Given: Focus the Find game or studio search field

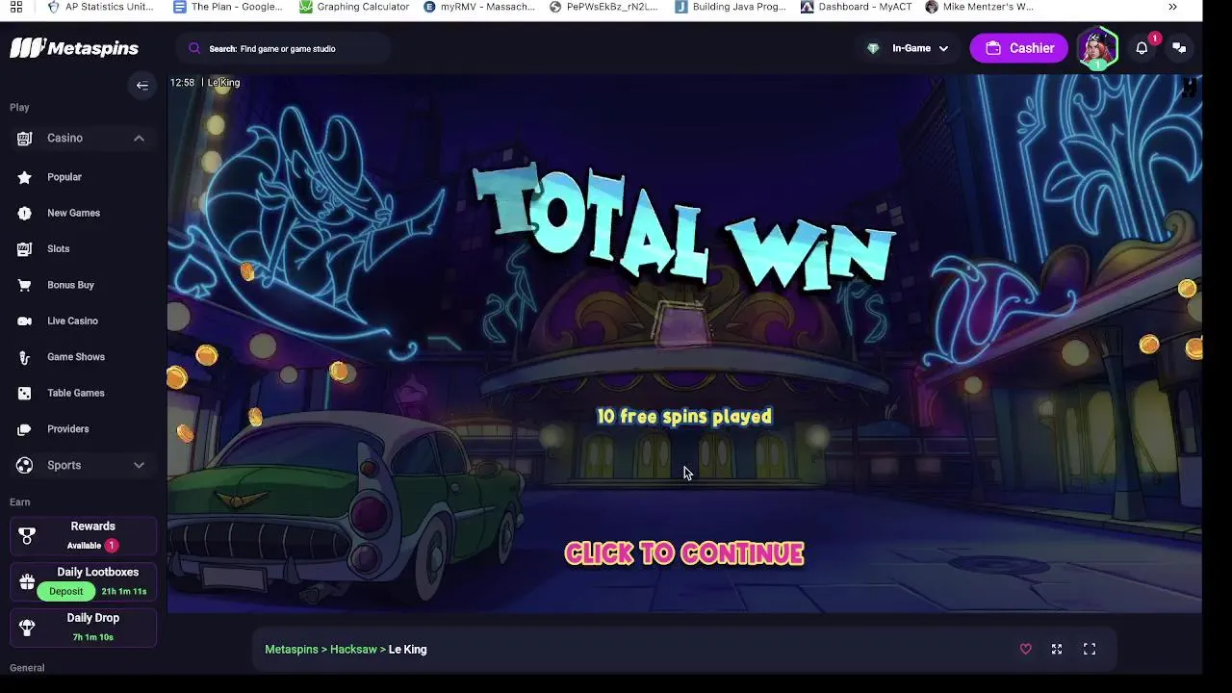Looking at the screenshot, I should pos(283,48).
